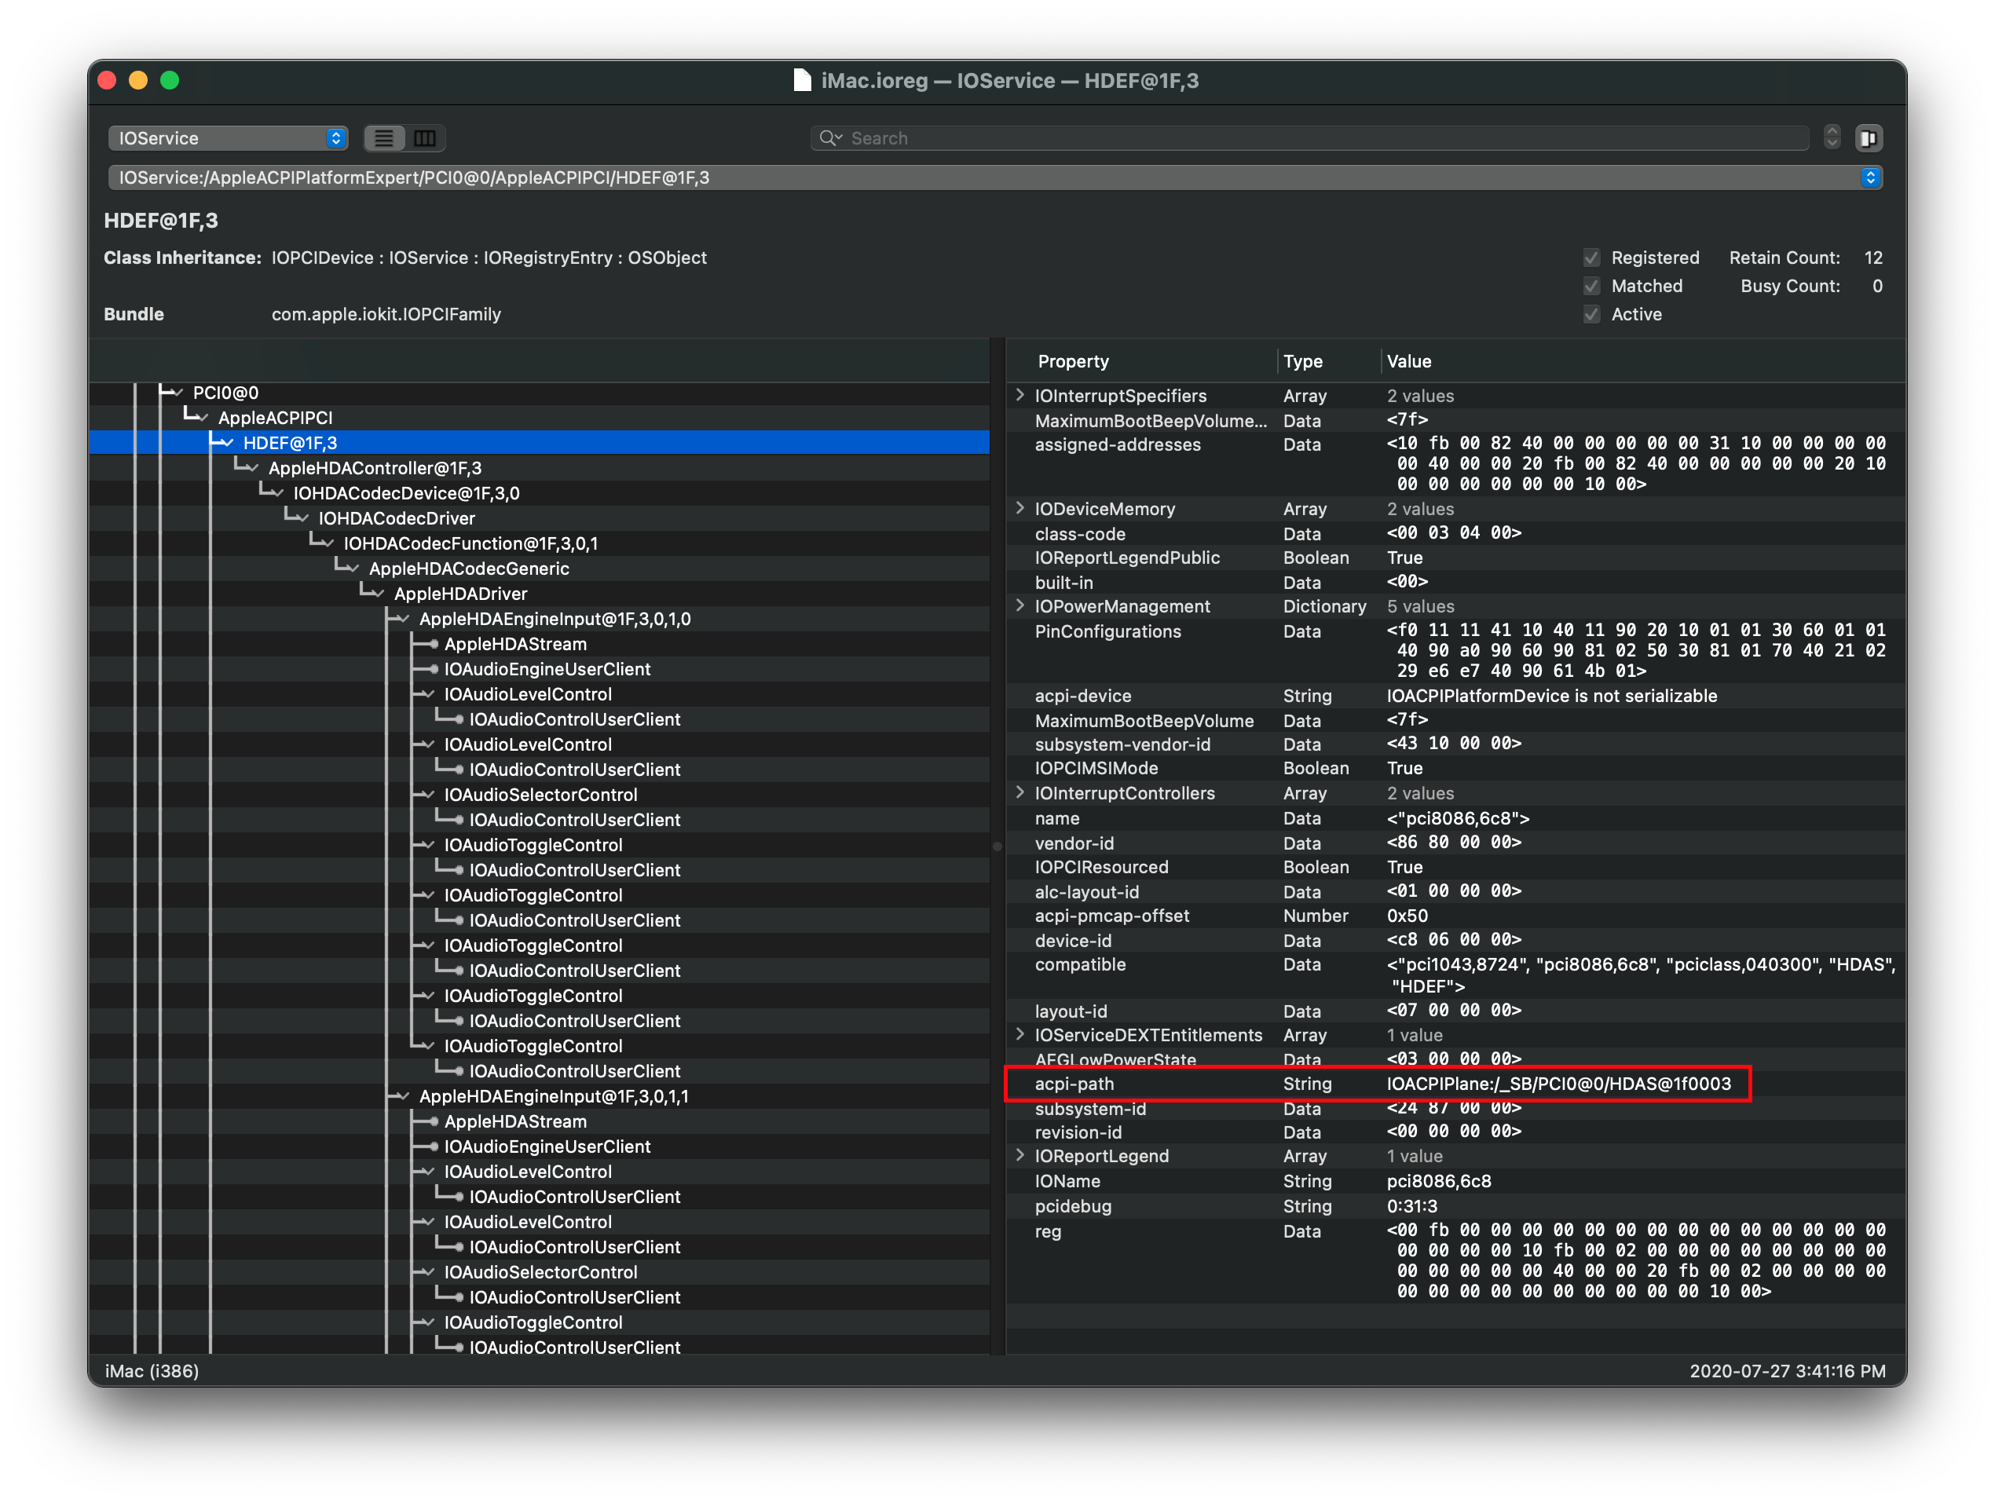The image size is (1995, 1503).
Task: Toggle the Matched checkbox
Action: (1592, 286)
